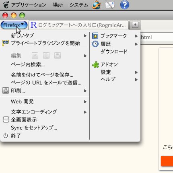This screenshot has width=173, height=173.
Task: Click the copy icon in Edit row
Action: click(x=46, y=56)
